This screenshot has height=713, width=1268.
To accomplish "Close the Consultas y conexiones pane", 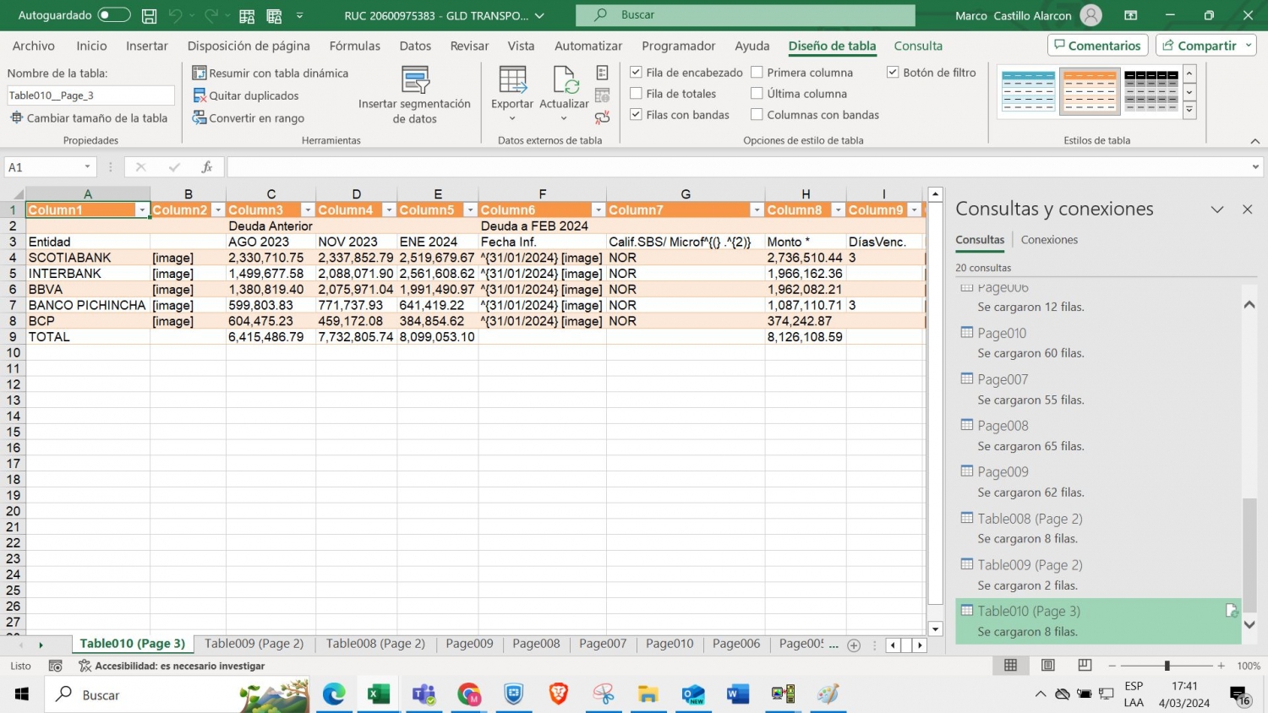I will [x=1248, y=210].
